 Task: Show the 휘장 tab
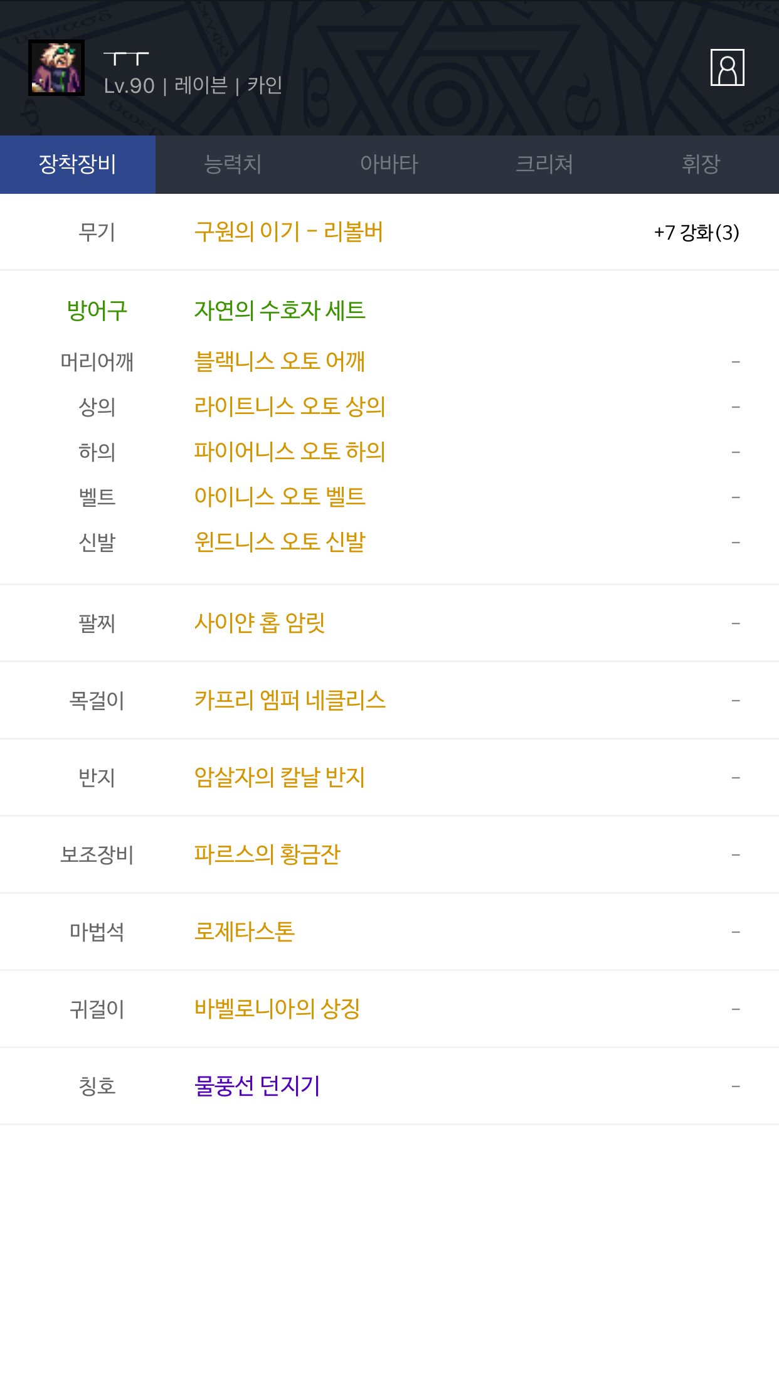[701, 164]
